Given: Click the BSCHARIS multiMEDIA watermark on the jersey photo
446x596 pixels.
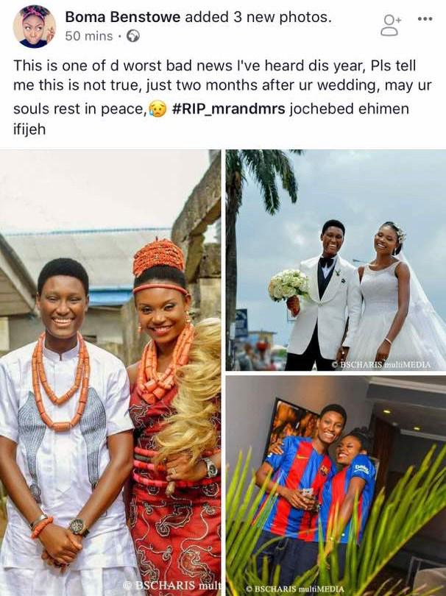Looking at the screenshot, I should tap(295, 589).
